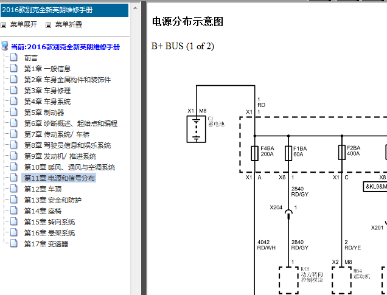Image resolution: width=387 pixels, height=295 pixels.
Task: Open 第10章 暖风、通风与空调系统
Action: 69,167
